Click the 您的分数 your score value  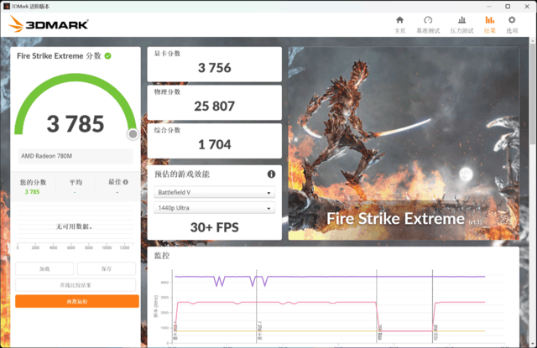coord(32,192)
